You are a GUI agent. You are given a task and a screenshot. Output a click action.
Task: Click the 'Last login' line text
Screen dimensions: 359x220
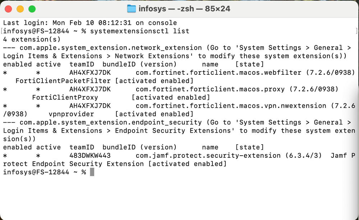pos(90,23)
